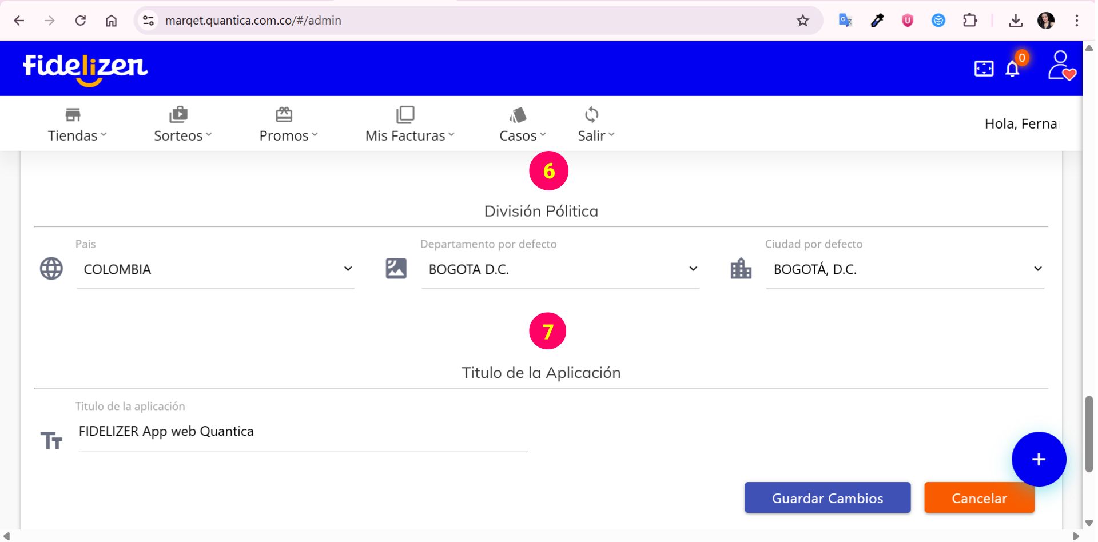
Task: Open the user profile heart icon
Action: click(x=1061, y=66)
